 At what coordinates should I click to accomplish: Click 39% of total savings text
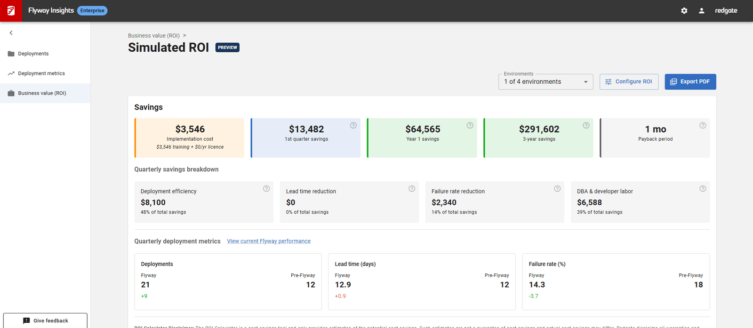600,212
